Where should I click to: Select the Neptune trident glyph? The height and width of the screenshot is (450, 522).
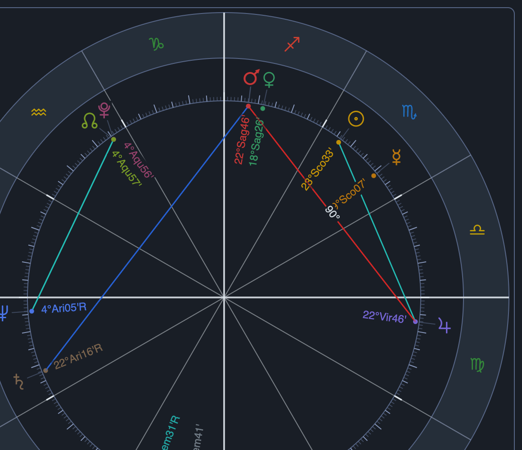point(3,313)
